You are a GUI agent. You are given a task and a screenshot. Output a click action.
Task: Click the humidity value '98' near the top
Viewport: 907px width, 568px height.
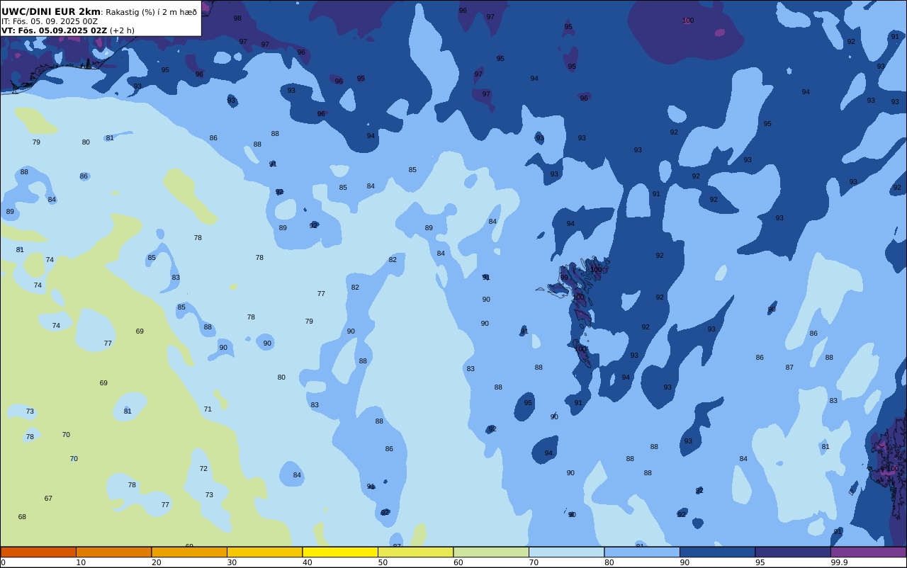click(x=237, y=18)
